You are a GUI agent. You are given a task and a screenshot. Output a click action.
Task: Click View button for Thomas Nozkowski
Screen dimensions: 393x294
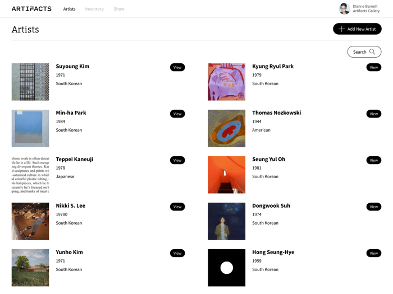click(x=373, y=114)
